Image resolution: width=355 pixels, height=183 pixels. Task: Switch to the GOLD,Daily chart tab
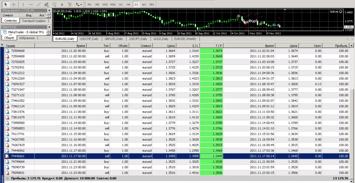(161, 39)
